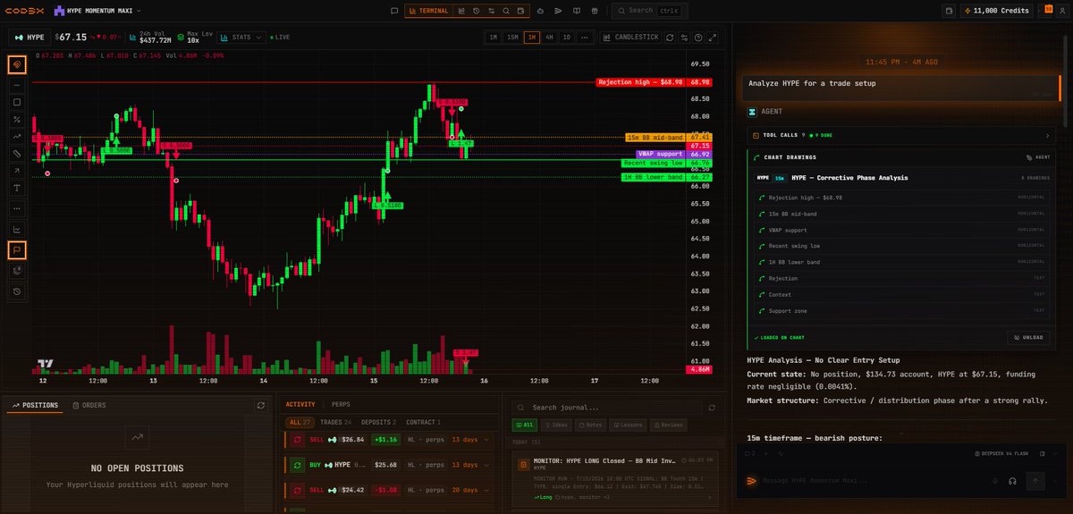Open the CANDLESTICK chart type selector

630,38
